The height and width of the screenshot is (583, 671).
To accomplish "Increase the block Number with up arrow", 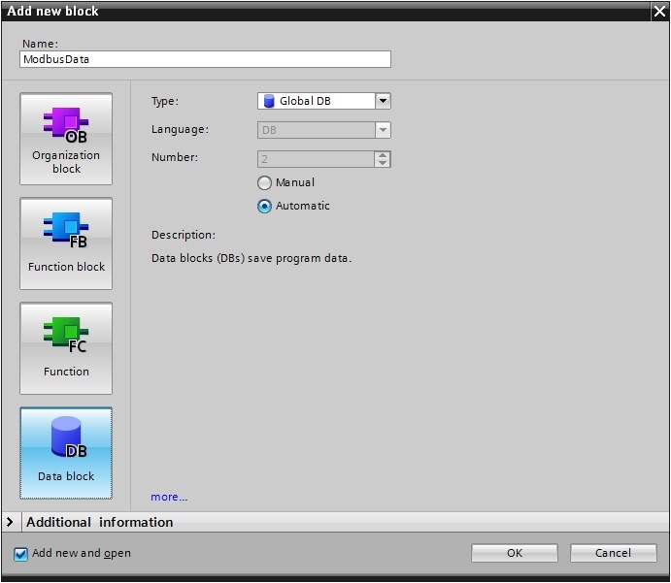I will click(x=383, y=155).
